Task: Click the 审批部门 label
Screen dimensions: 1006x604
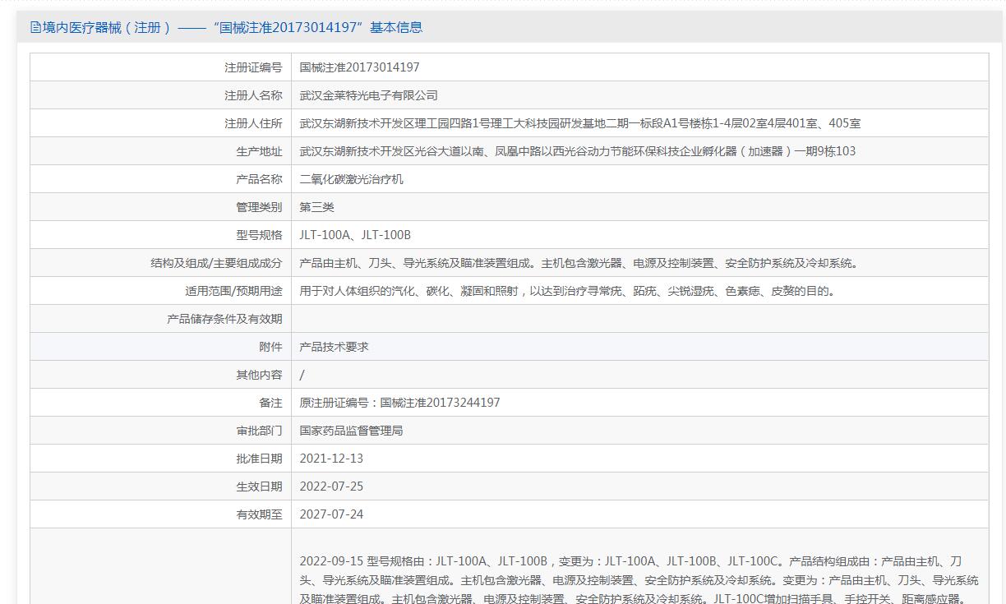Action: tap(259, 431)
